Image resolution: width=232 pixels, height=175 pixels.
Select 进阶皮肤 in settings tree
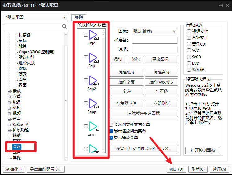pos(27,63)
